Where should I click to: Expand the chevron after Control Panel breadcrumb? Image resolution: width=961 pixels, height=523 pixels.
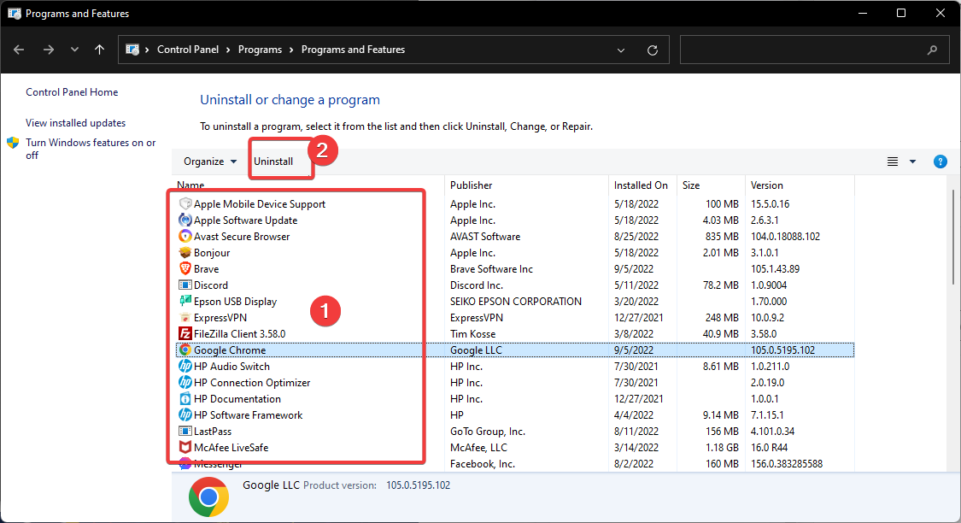click(x=228, y=50)
